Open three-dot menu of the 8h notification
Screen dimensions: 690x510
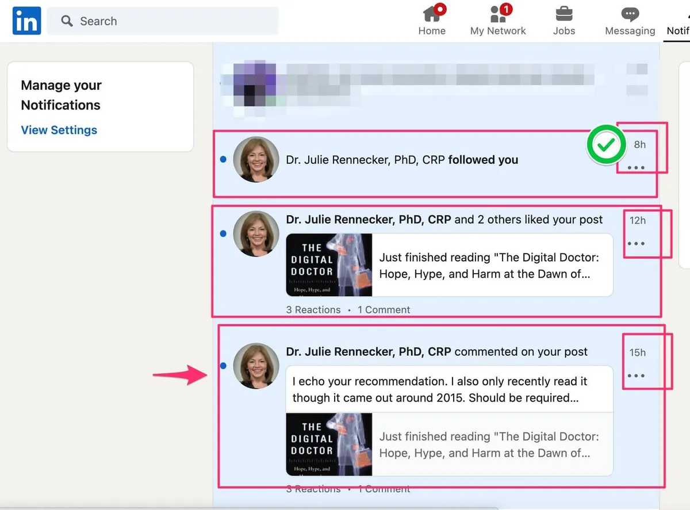point(636,168)
